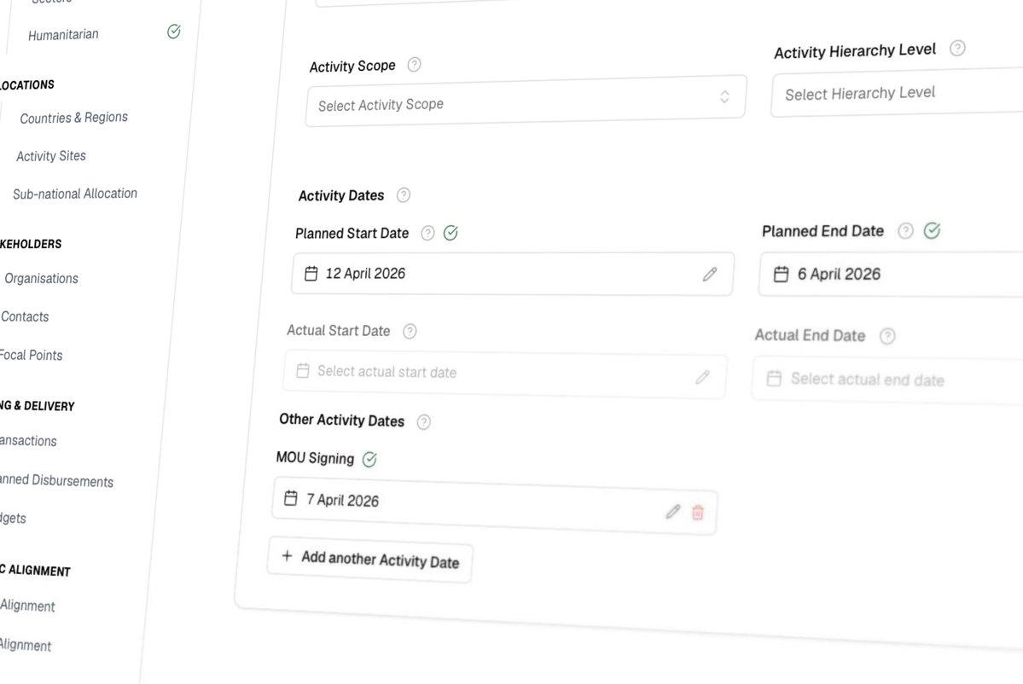The width and height of the screenshot is (1023, 684).
Task: Click calendar icon in MOU Signing field
Action: tap(291, 498)
